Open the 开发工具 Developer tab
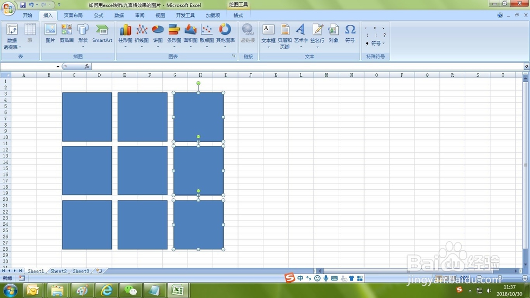Viewport: 530px width, 298px height. click(x=185, y=15)
